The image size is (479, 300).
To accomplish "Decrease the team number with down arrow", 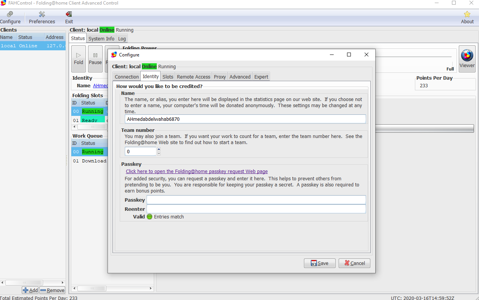I will click(159, 154).
